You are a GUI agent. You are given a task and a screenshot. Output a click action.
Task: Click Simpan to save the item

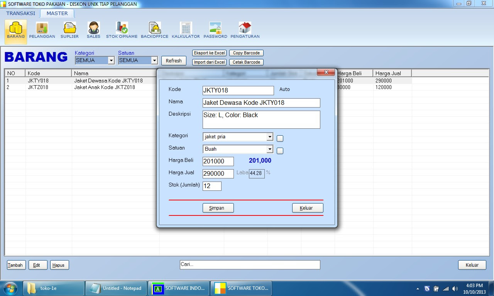pos(218,208)
